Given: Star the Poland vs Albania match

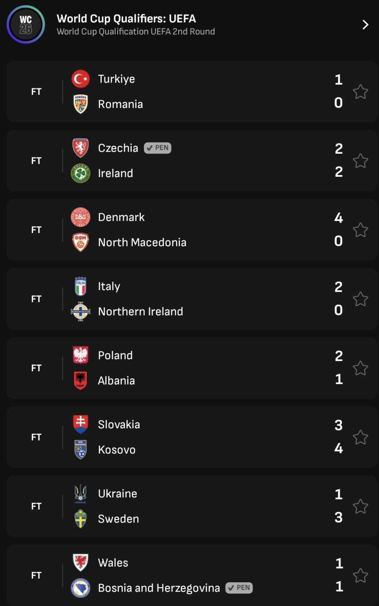Looking at the screenshot, I should click(x=360, y=368).
